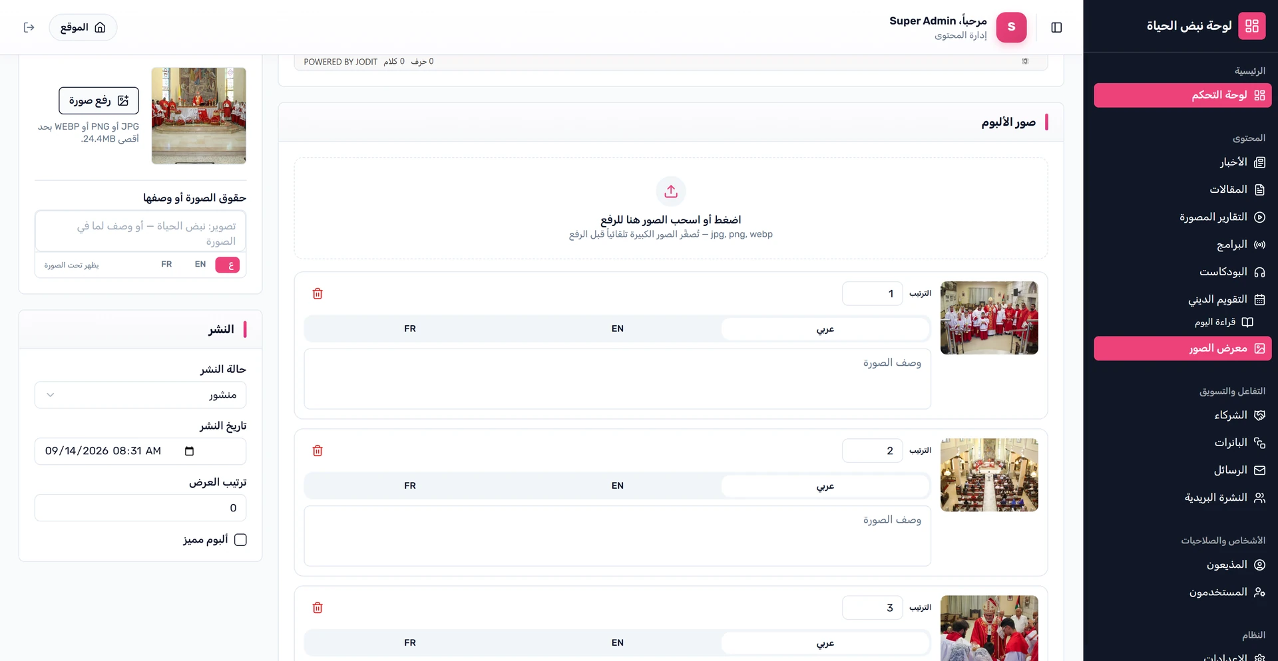Click the logout icon in top bar
1278x661 pixels.
coord(29,27)
